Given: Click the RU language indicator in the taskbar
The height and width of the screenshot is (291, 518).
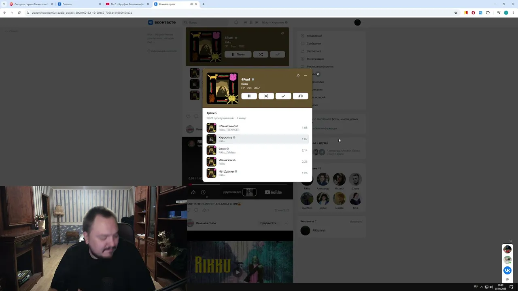Looking at the screenshot, I should click(476, 287).
